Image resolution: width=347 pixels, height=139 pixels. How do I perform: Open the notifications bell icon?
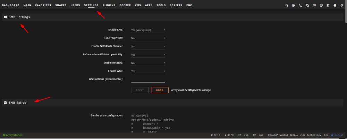pos(342,5)
